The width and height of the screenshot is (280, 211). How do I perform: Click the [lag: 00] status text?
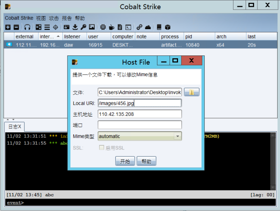tap(262, 194)
